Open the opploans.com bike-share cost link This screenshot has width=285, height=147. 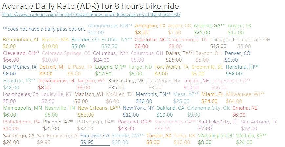coord(91,14)
